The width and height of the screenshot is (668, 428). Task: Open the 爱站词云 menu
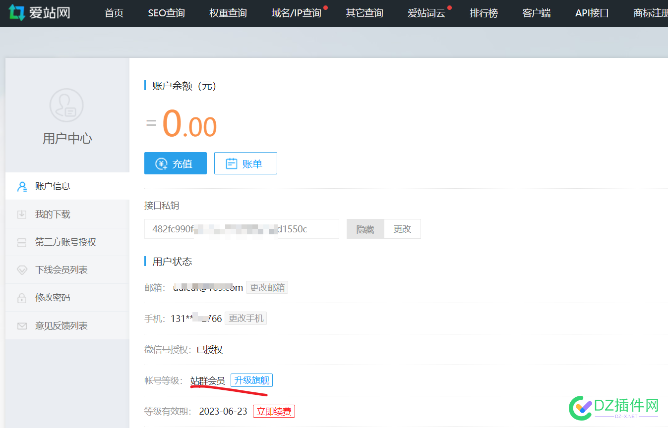click(426, 13)
